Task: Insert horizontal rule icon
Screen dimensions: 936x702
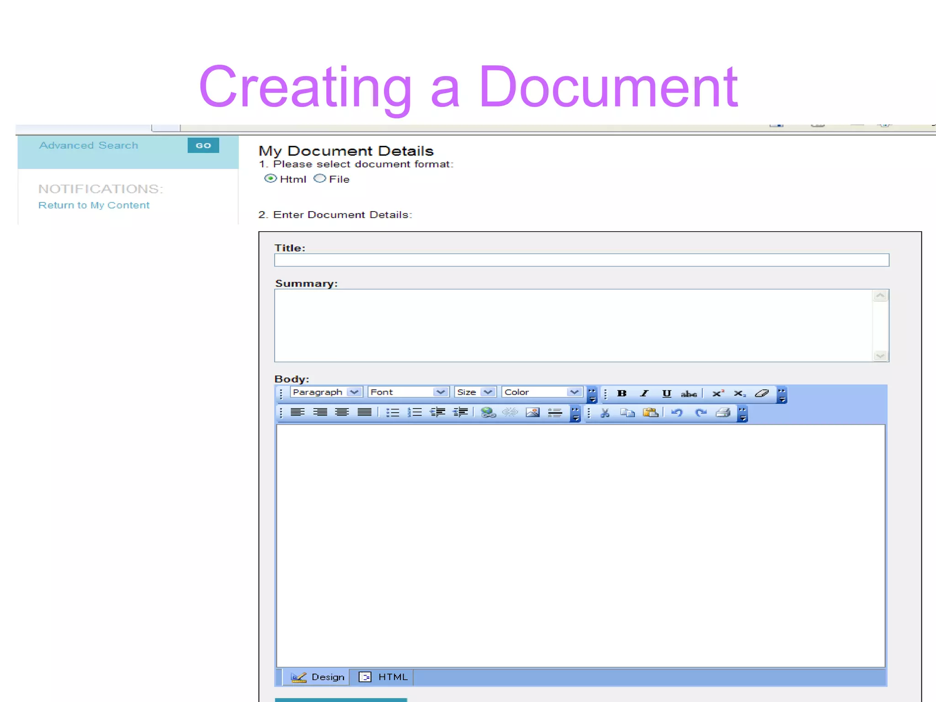Action: [555, 413]
